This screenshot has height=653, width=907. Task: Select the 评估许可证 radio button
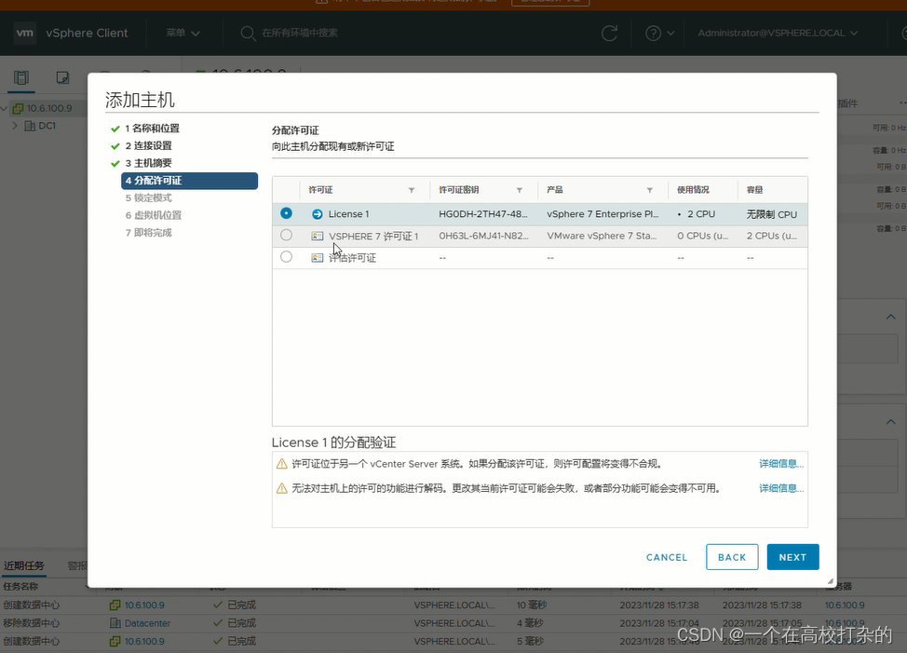[x=286, y=257]
